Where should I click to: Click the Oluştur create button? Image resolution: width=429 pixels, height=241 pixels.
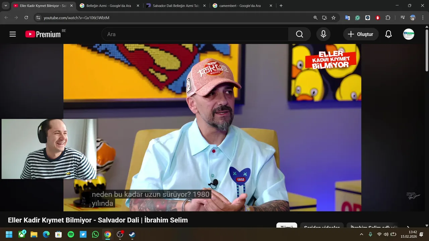[361, 34]
